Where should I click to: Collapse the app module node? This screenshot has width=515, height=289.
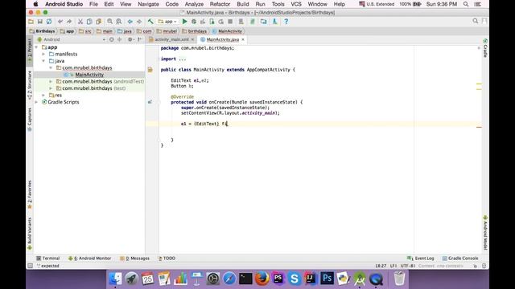coord(36,47)
